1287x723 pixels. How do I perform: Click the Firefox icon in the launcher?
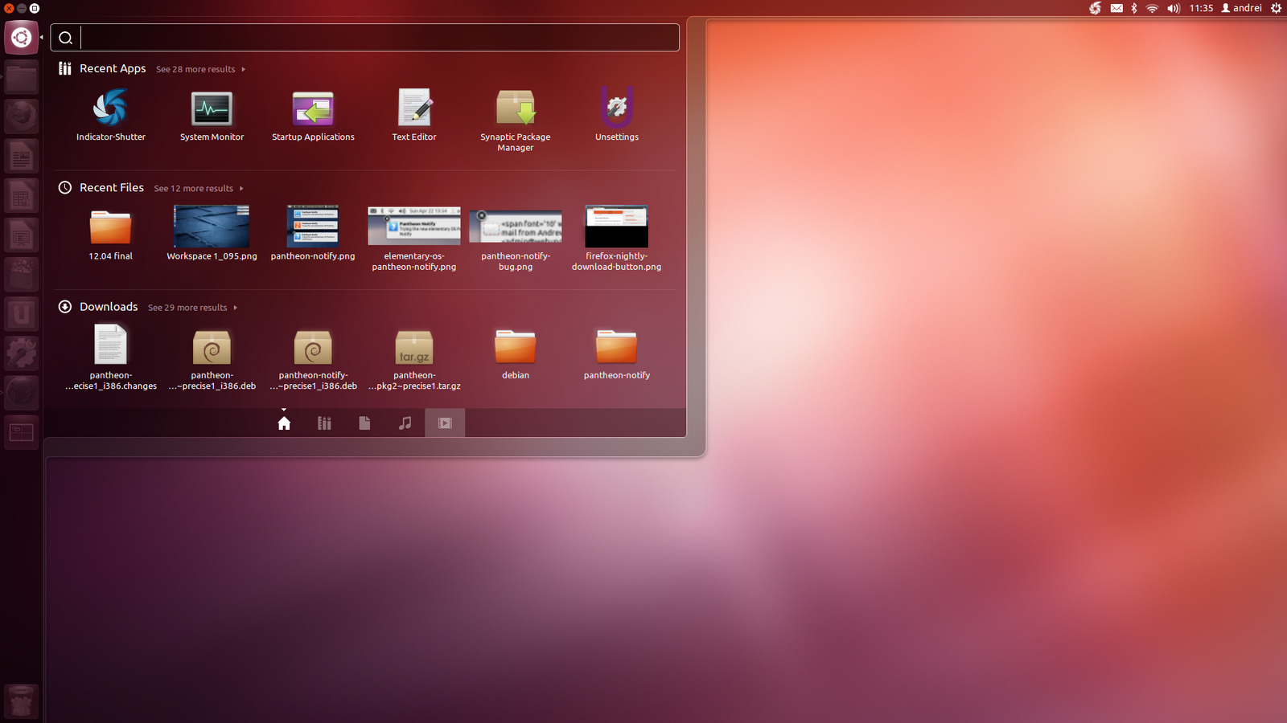coord(21,115)
